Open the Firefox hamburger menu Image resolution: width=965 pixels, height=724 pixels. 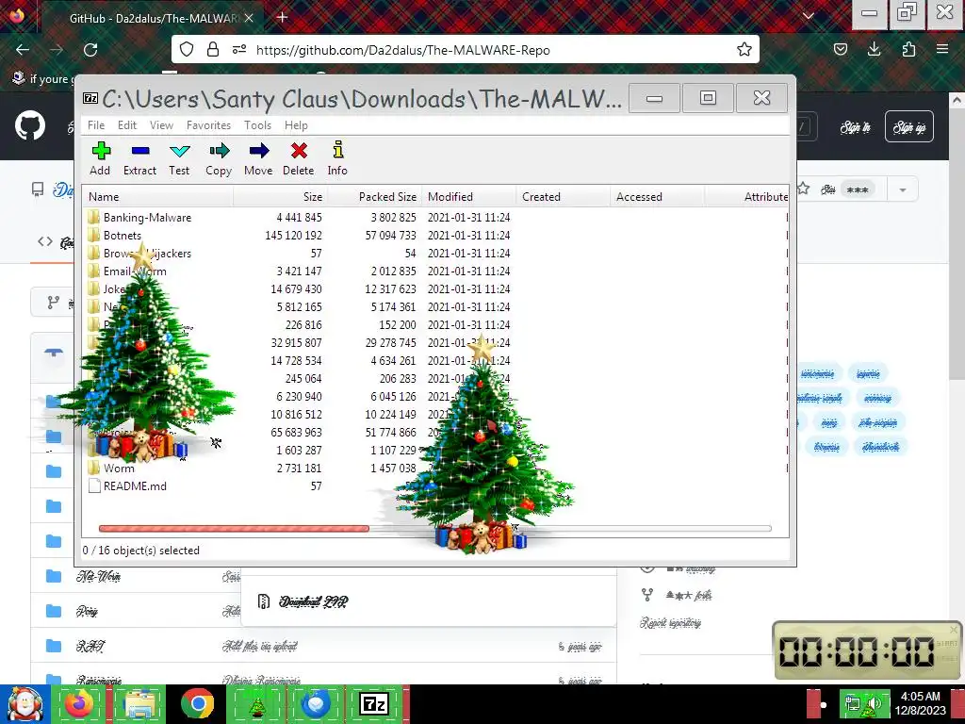[x=942, y=49]
